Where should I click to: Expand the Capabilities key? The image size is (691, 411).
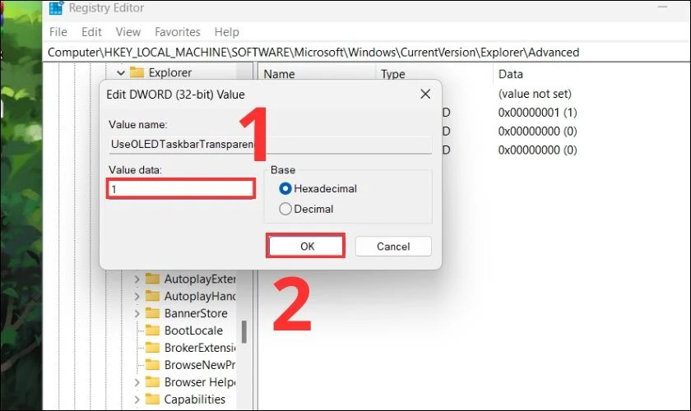(x=137, y=399)
